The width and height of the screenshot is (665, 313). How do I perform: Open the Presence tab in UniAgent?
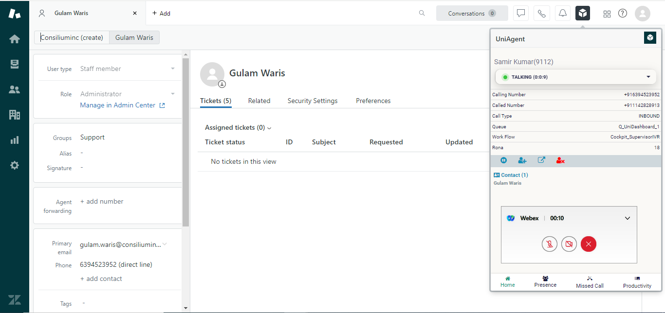coord(545,282)
